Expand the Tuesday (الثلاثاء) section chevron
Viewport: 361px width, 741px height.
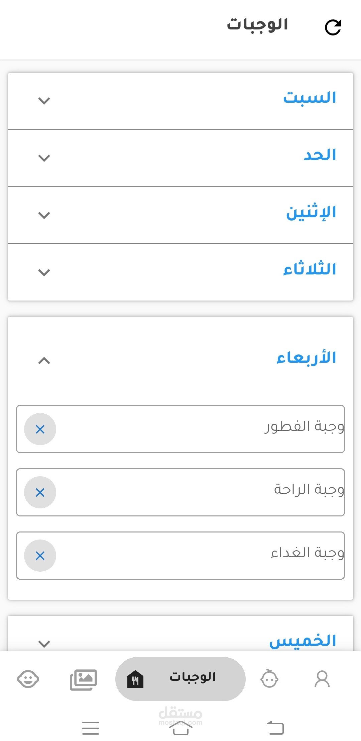coord(44,272)
